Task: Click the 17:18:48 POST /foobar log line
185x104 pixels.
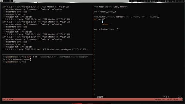Action: 37,22
